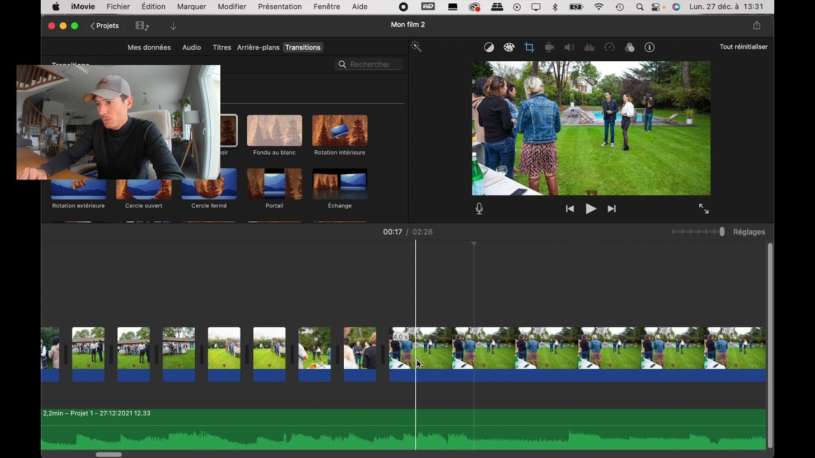
Task: Select the Transitions tab
Action: click(302, 48)
